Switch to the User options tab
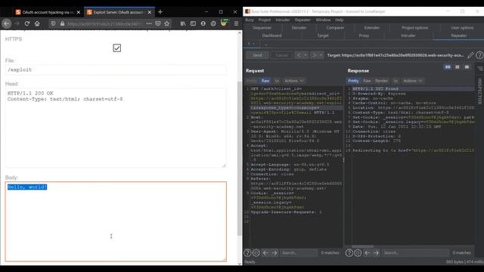This screenshot has height=272, width=484. [462, 28]
